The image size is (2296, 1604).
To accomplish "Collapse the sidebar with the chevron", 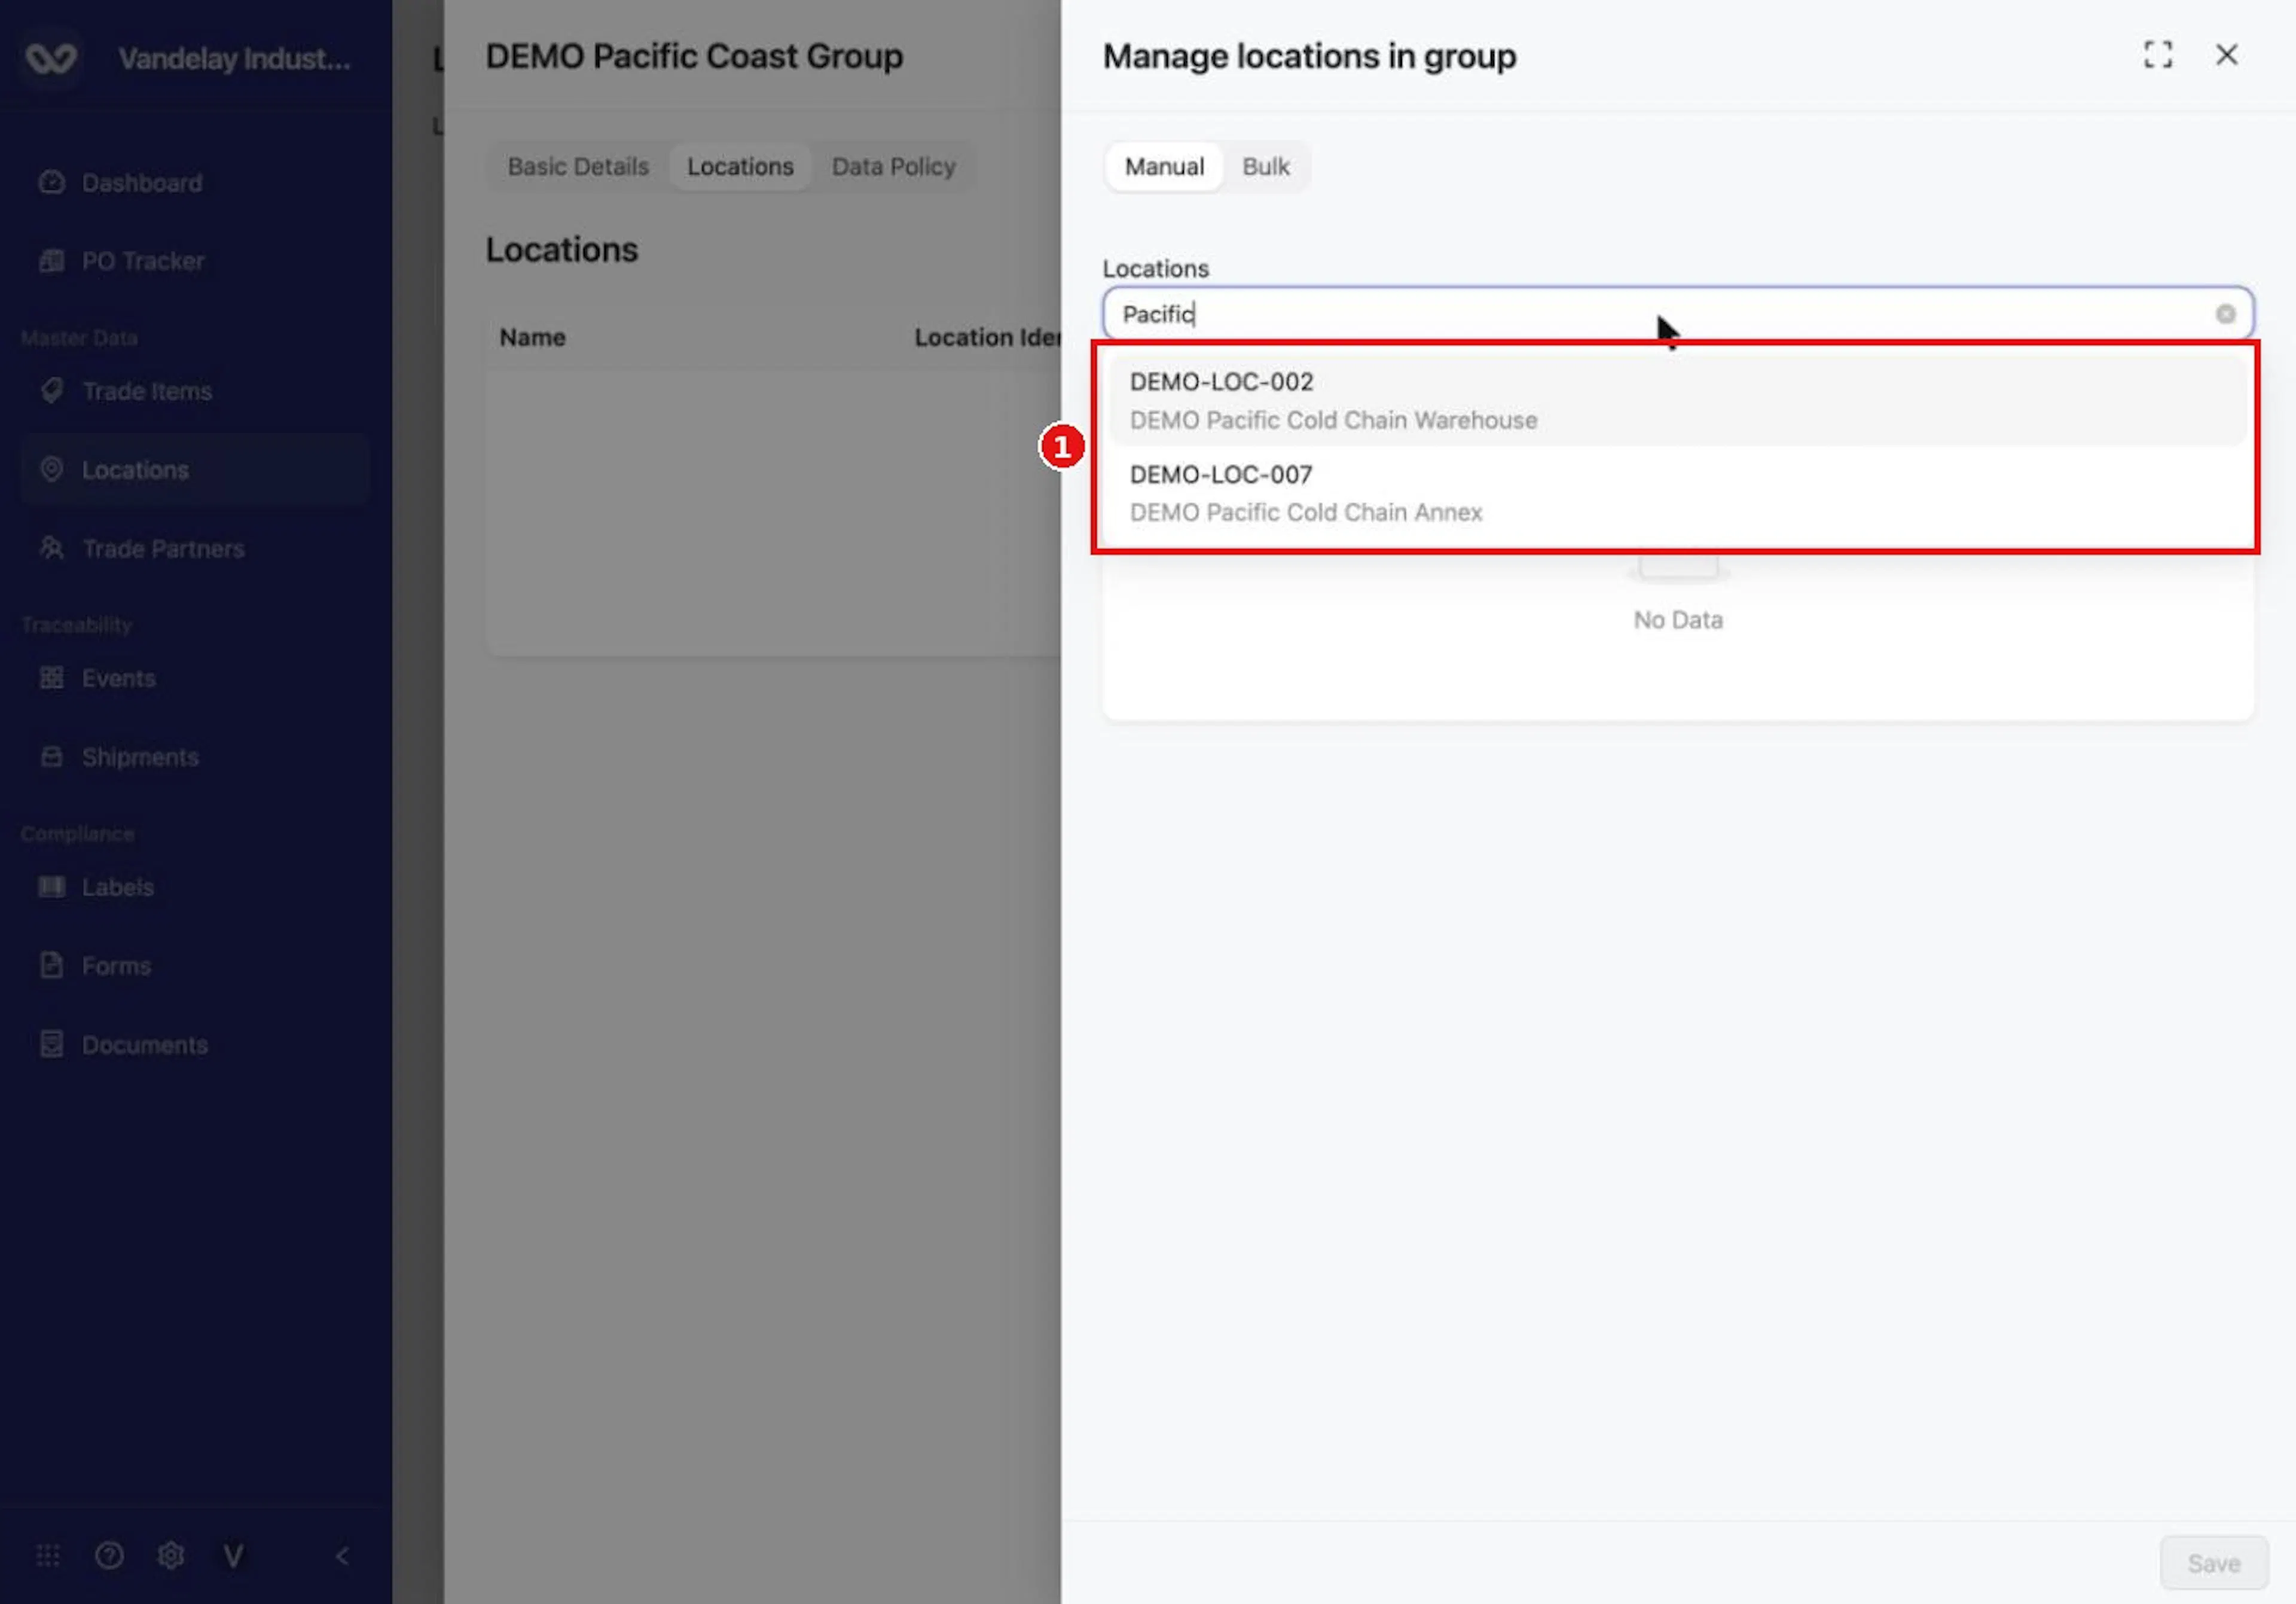I will (x=342, y=1556).
